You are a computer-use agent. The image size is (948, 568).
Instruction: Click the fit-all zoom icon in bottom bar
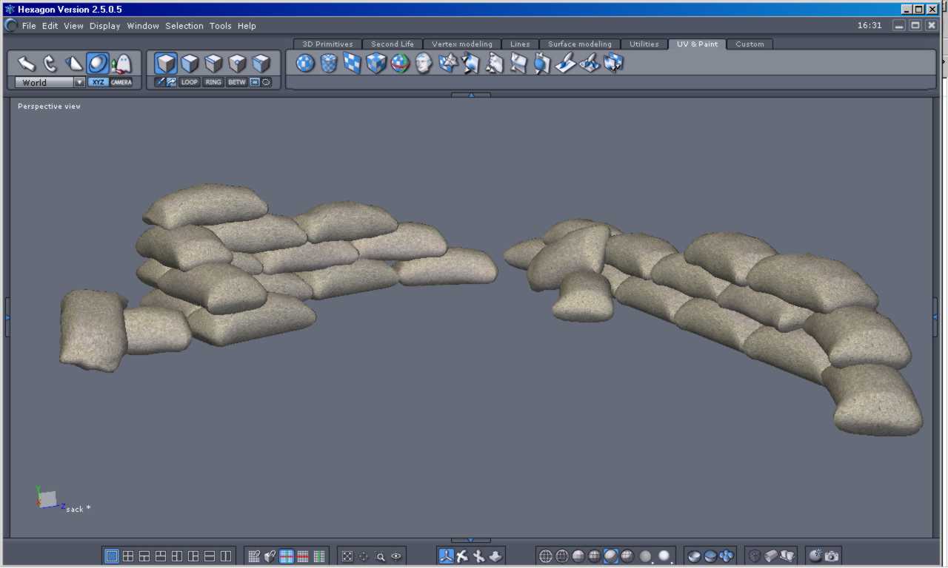point(347,556)
